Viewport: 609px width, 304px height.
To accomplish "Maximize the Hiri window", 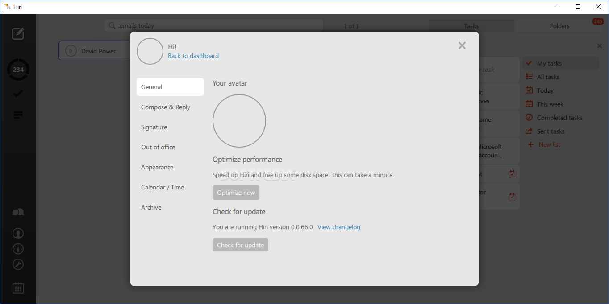I will pos(578,7).
